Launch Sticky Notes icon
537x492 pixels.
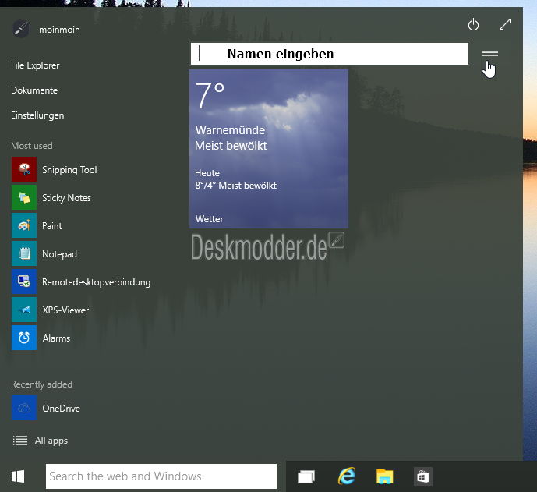click(x=24, y=197)
